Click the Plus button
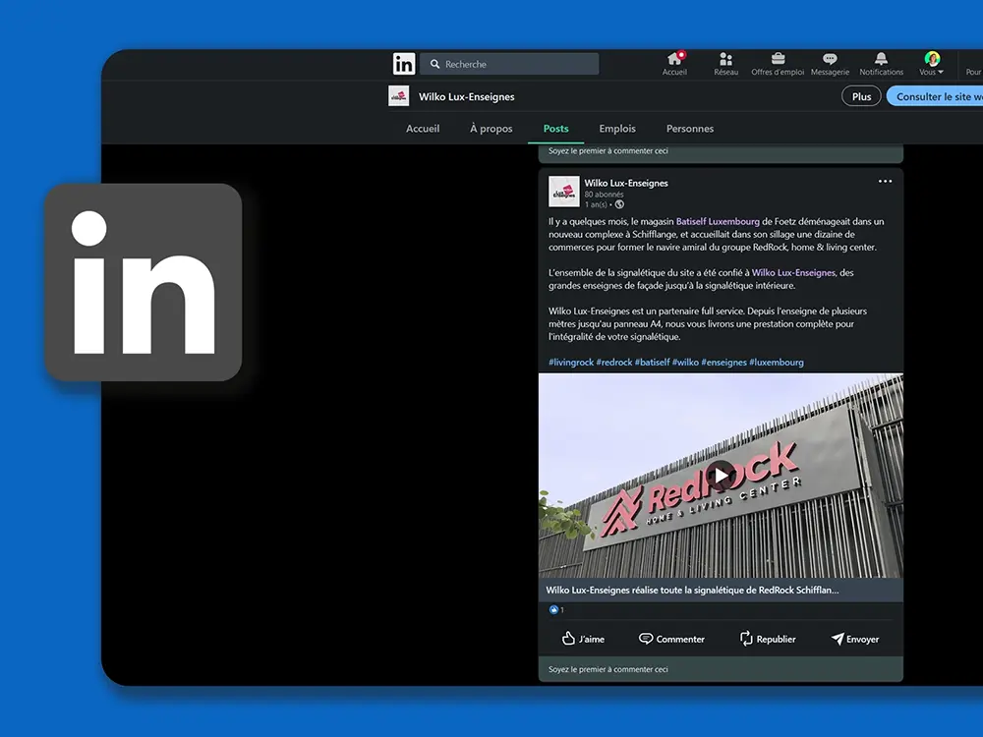983x737 pixels. [x=861, y=96]
